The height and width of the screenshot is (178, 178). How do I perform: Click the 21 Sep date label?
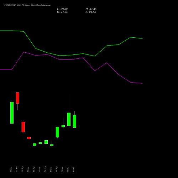(28, 169)
